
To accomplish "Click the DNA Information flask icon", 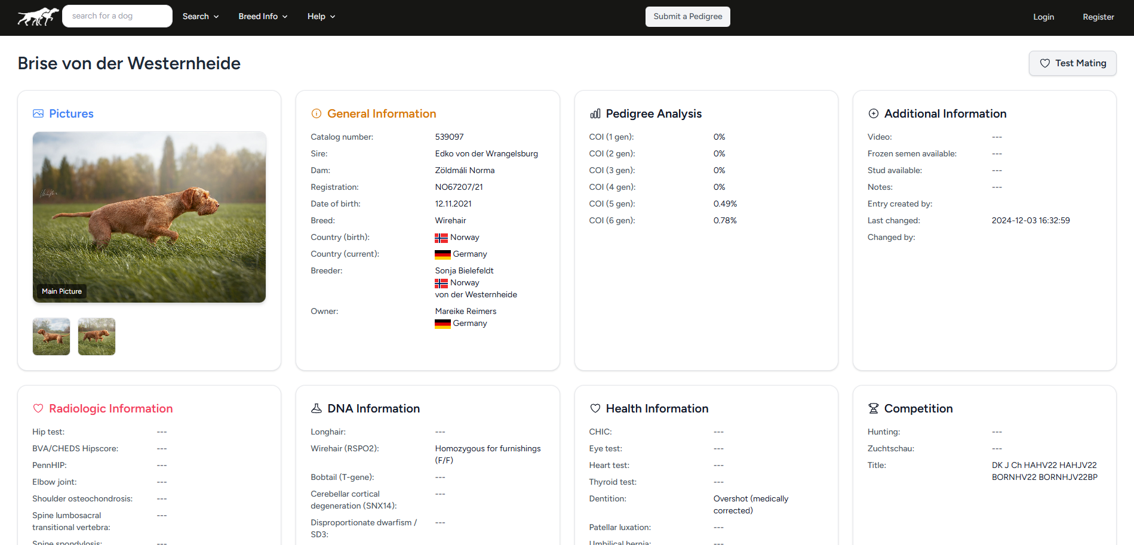I will 316,408.
